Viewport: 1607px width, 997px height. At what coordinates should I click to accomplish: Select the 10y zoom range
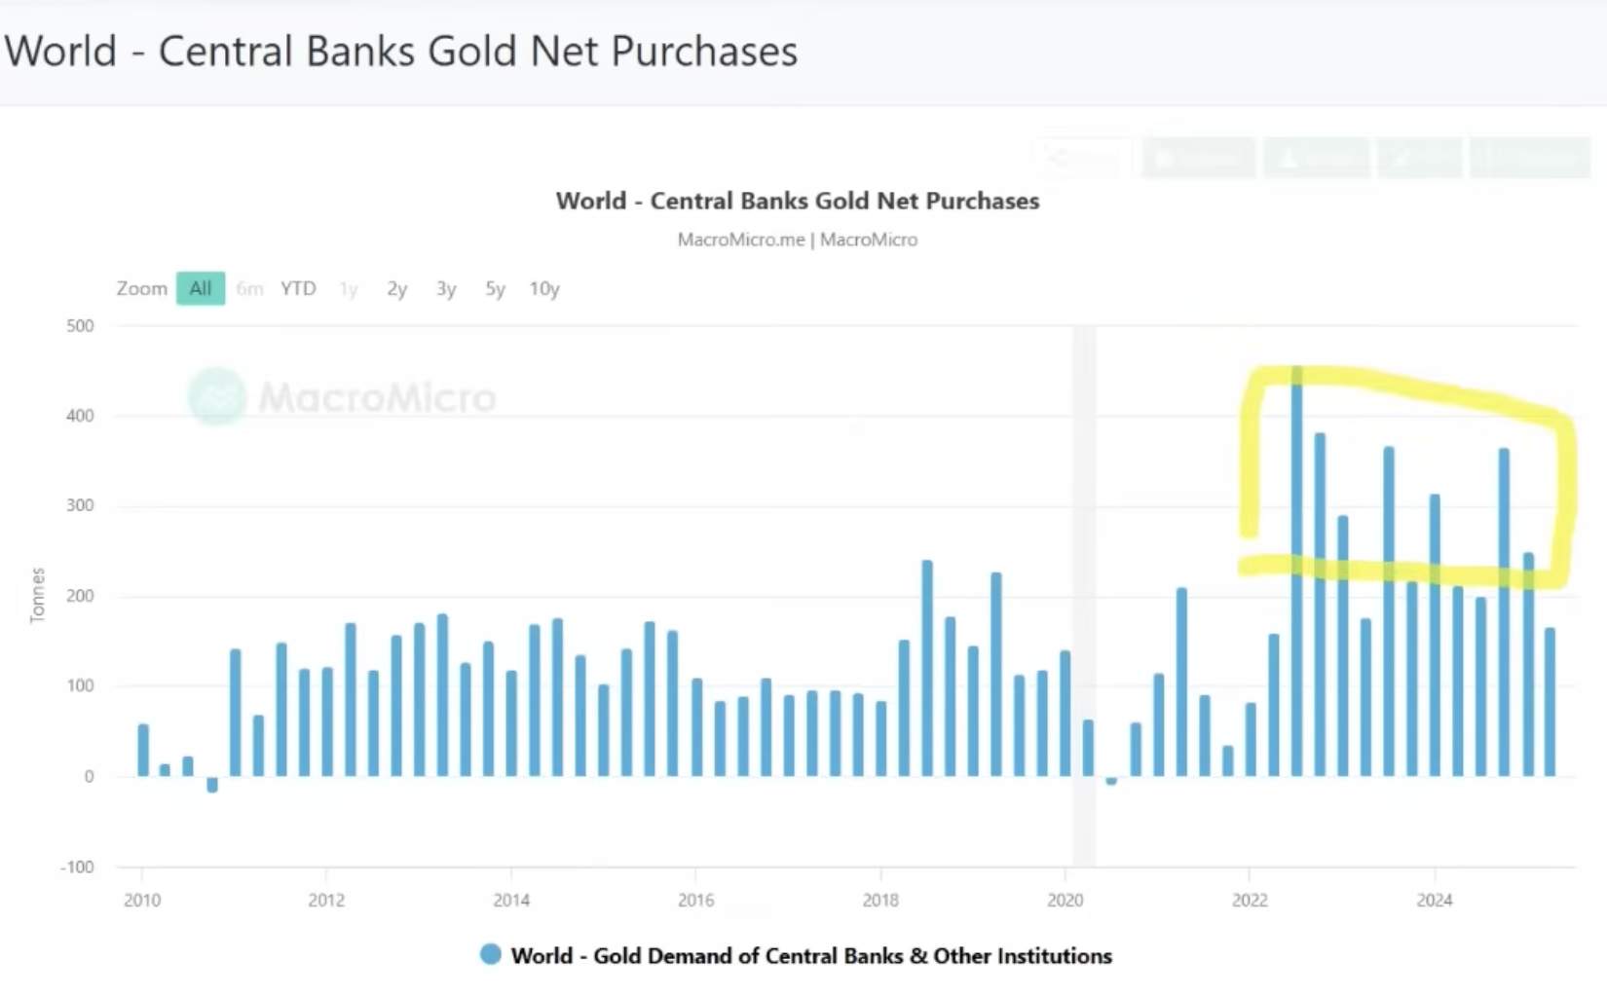pos(544,288)
